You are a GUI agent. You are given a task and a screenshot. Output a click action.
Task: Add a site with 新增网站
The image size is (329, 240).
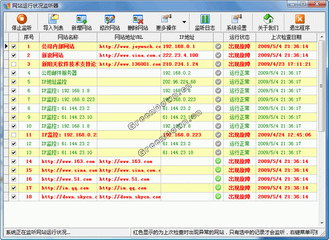click(x=82, y=22)
